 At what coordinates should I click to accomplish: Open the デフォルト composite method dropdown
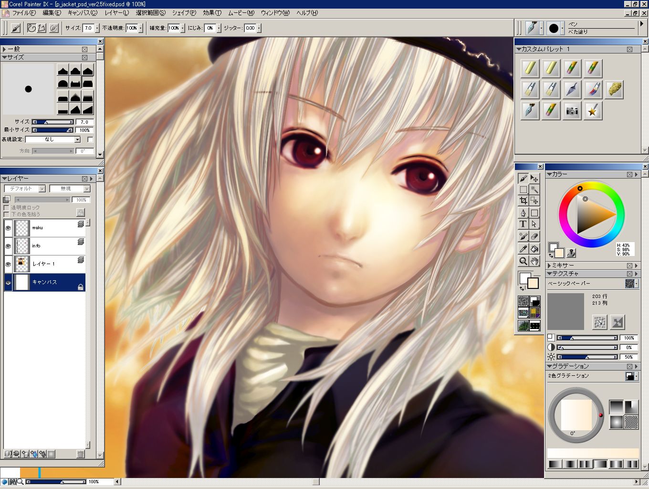(x=25, y=189)
